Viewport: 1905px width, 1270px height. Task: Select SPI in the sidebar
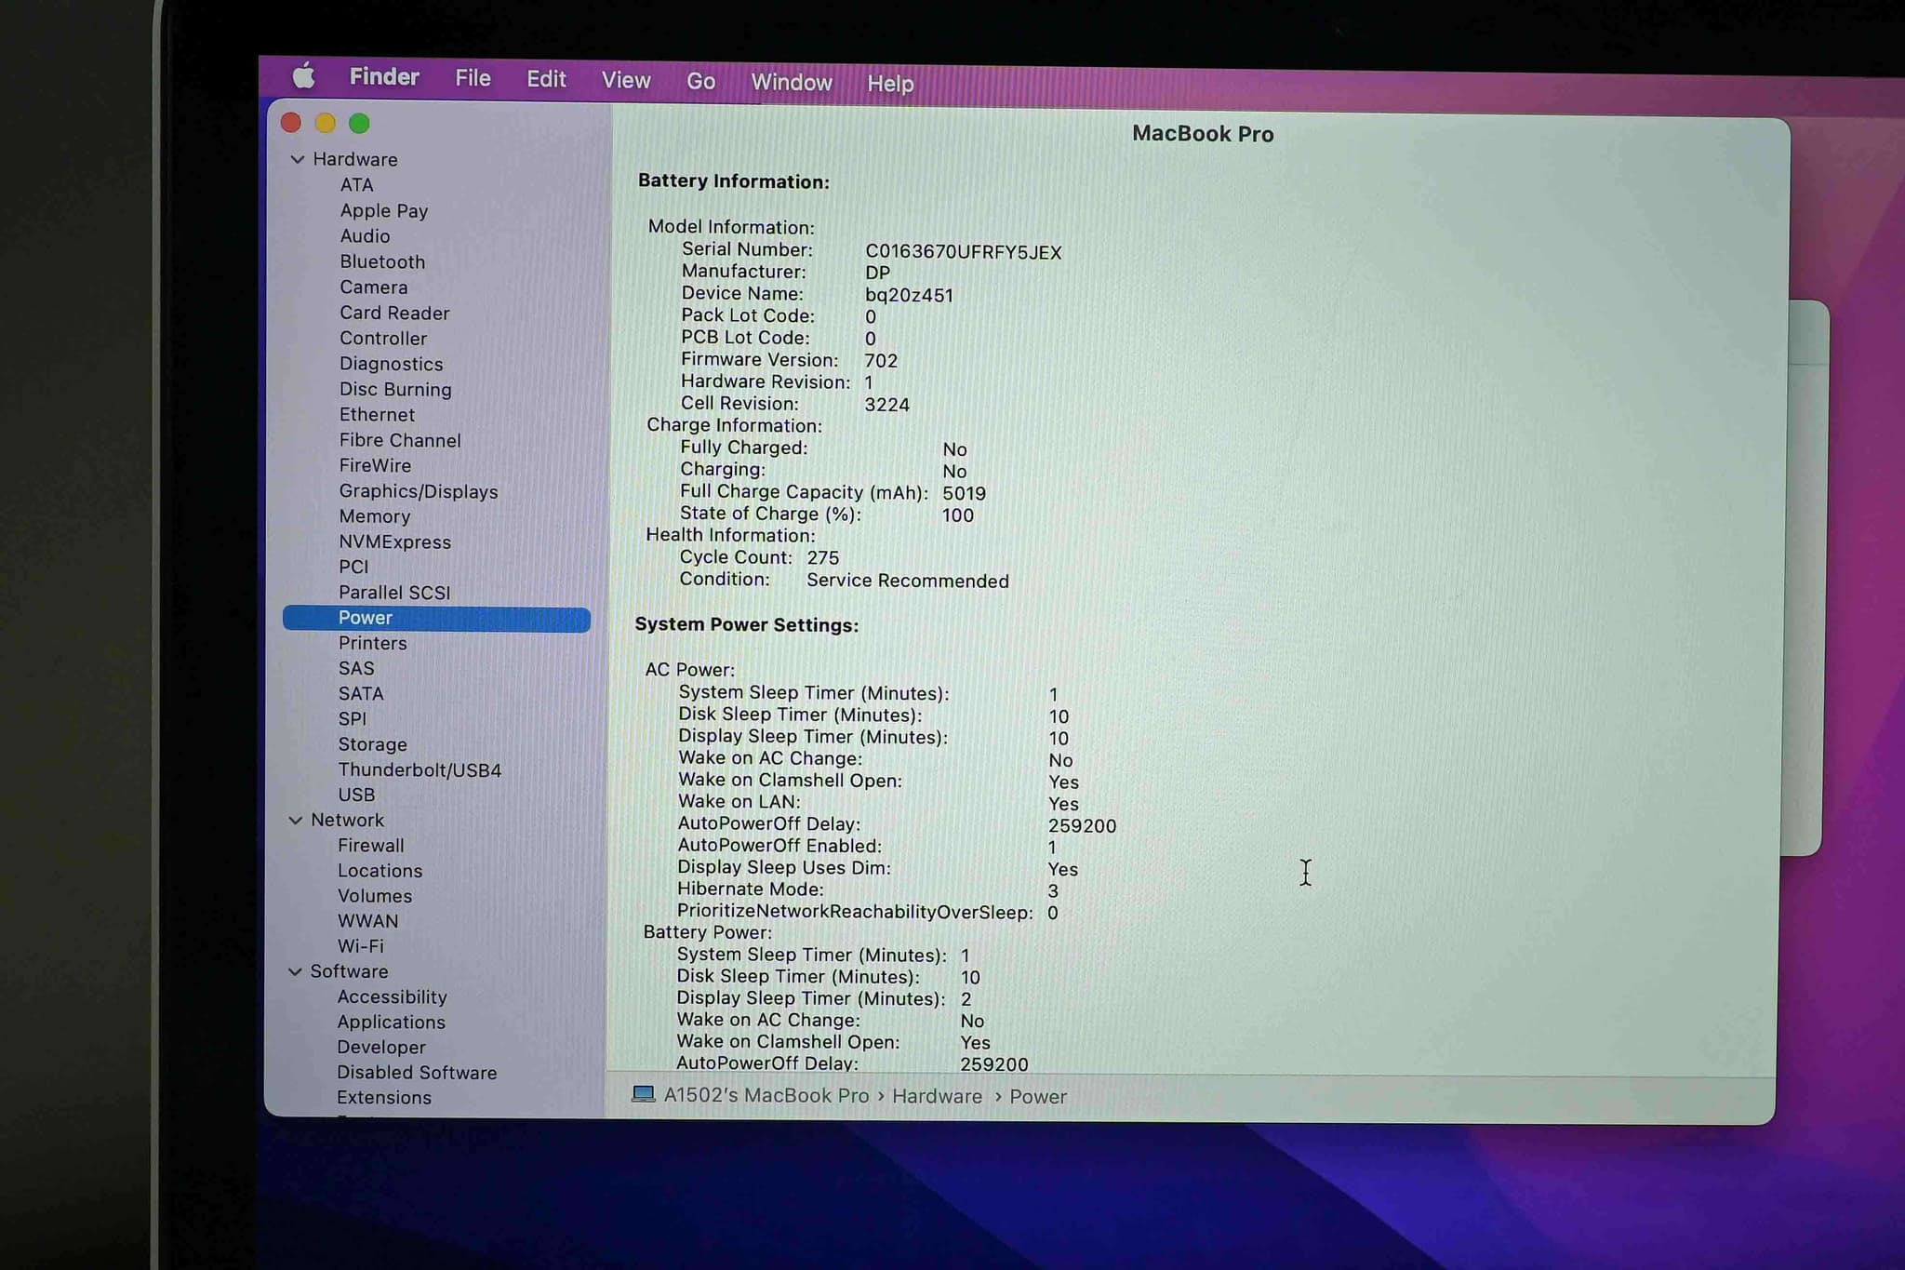click(x=353, y=719)
